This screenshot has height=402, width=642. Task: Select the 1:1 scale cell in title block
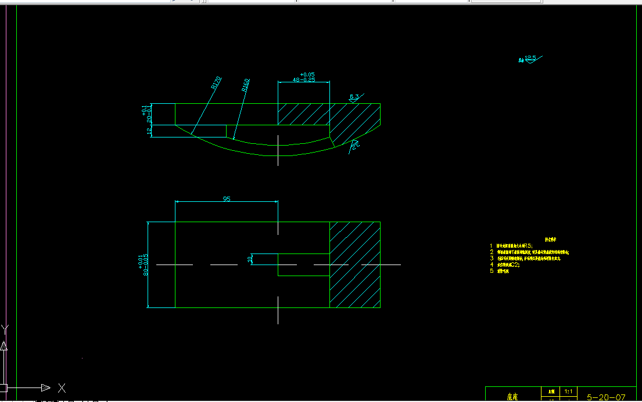(x=568, y=392)
